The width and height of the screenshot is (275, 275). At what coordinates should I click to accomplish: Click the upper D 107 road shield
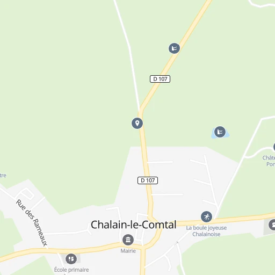pyautogui.click(x=160, y=79)
